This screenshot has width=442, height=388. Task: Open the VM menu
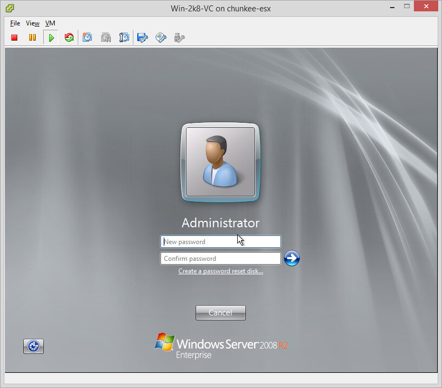click(50, 23)
